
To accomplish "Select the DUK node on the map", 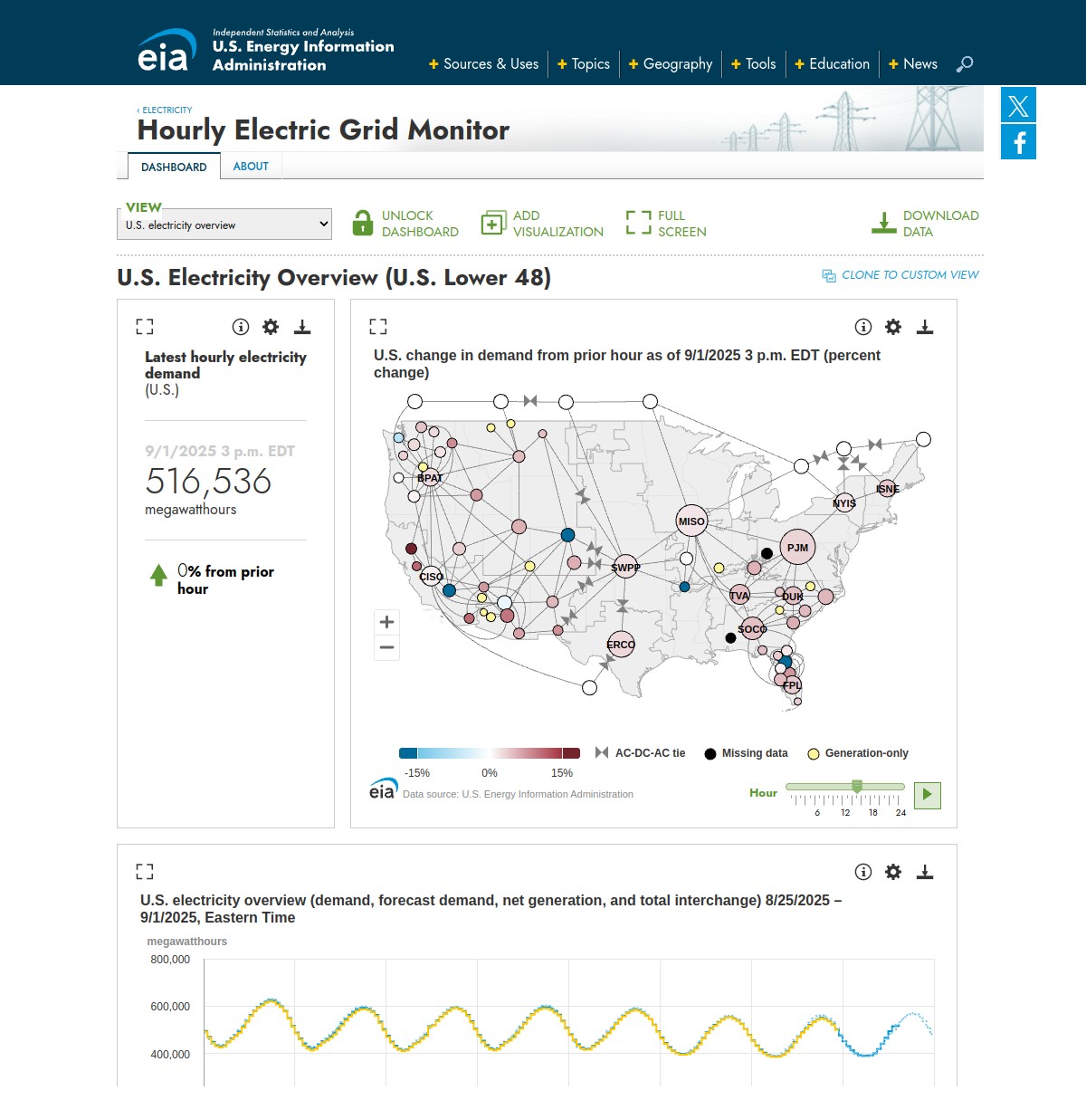I will point(793,597).
